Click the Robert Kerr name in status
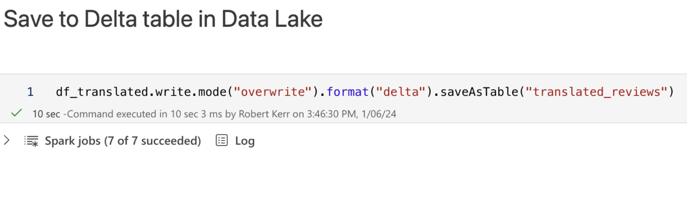Screen dimensions: 687x202 click(264, 114)
